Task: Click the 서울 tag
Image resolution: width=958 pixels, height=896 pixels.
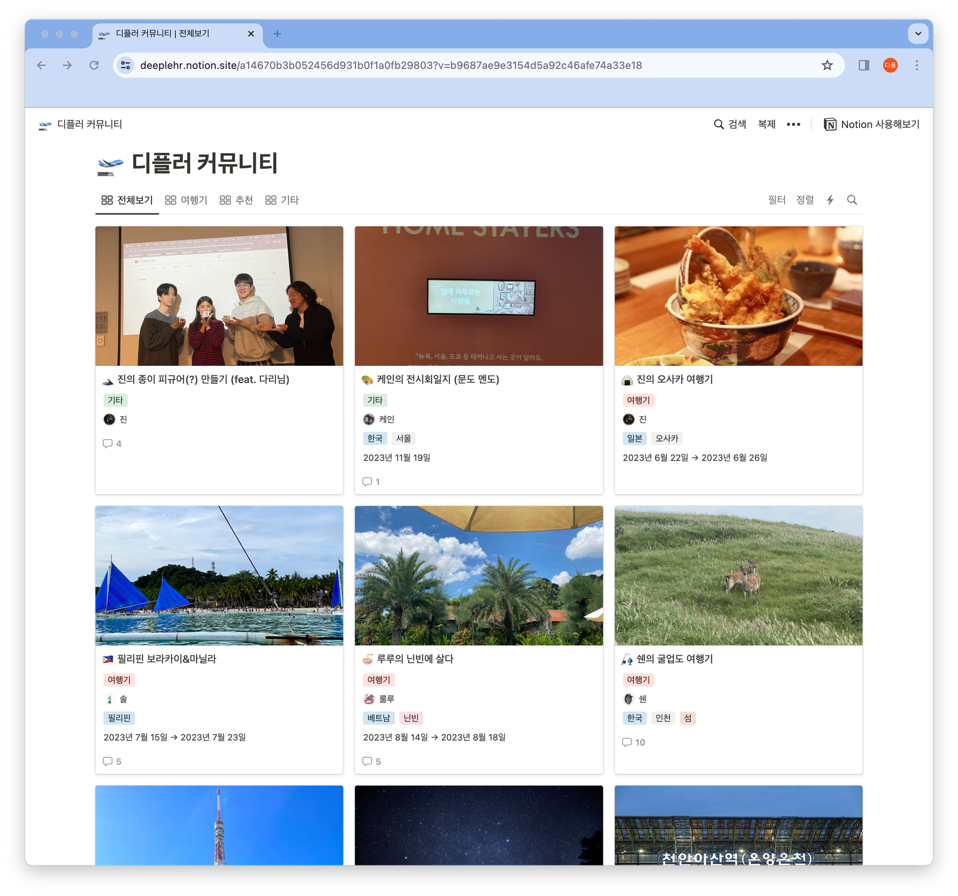Action: click(403, 438)
